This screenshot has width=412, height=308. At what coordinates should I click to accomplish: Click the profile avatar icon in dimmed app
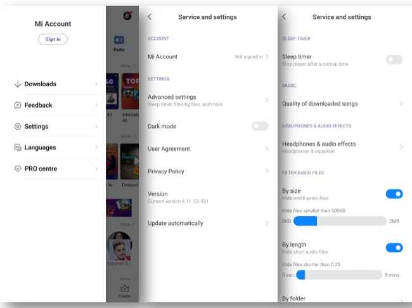pyautogui.click(x=127, y=16)
